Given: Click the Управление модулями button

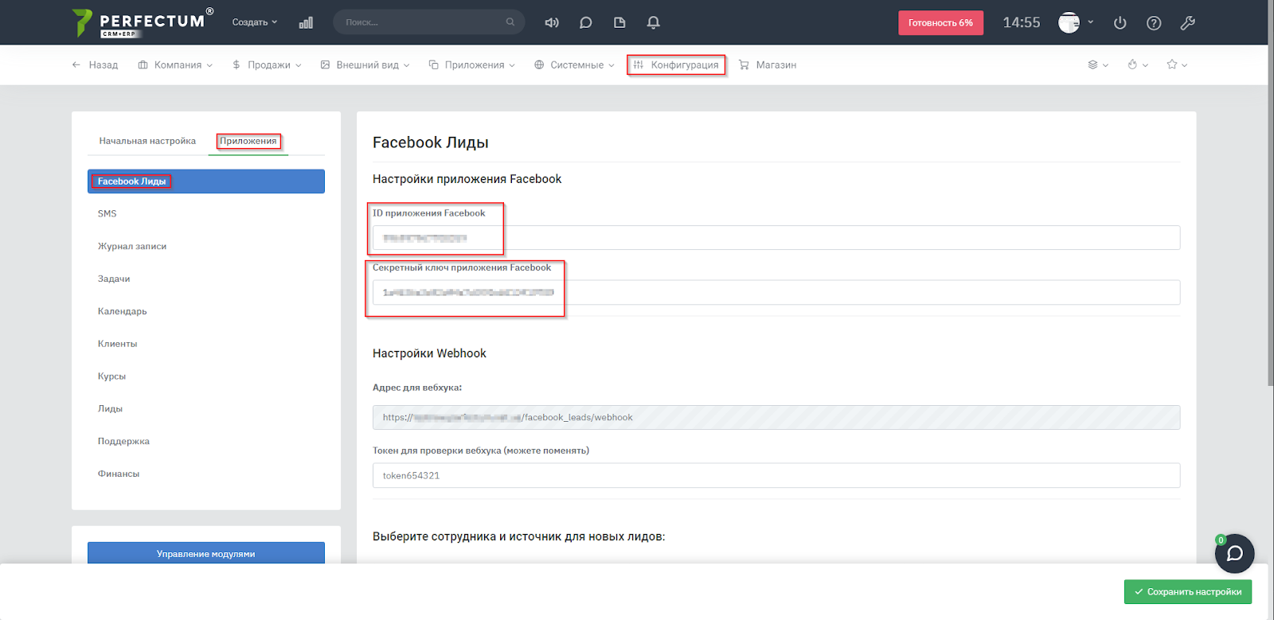Looking at the screenshot, I should click(x=206, y=553).
